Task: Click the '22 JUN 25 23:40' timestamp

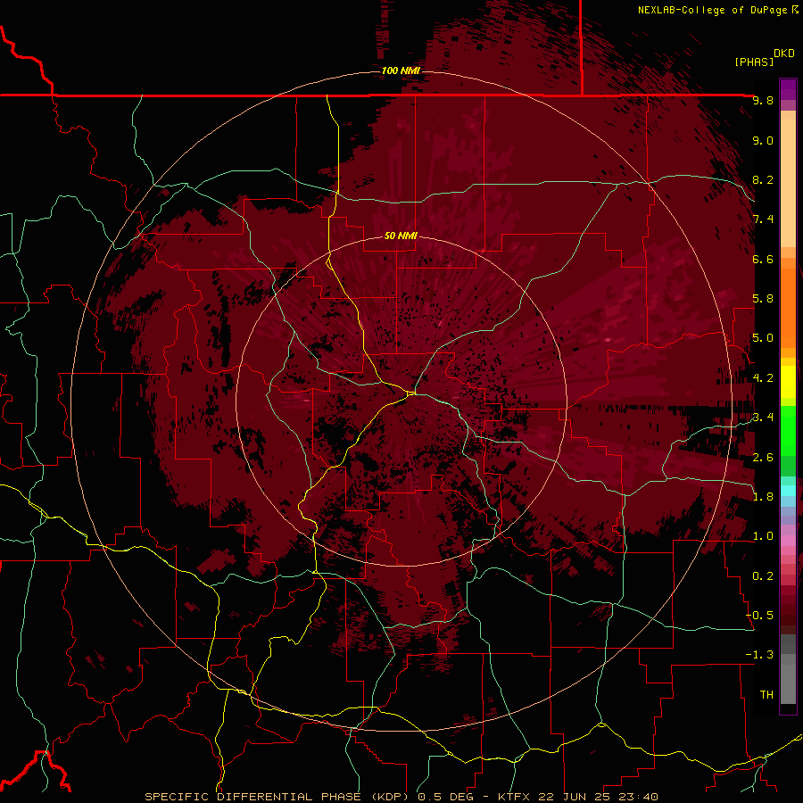Action: [x=598, y=797]
